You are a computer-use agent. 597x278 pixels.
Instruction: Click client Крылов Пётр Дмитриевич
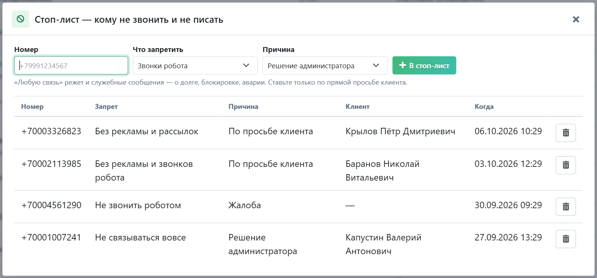coord(400,131)
